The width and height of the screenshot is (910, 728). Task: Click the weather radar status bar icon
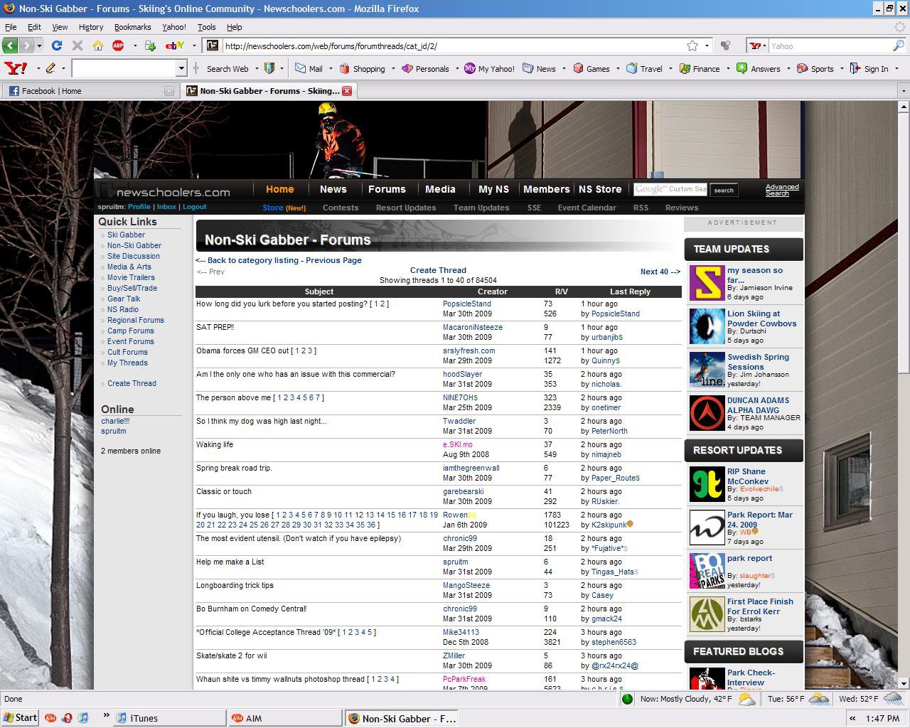(x=627, y=699)
